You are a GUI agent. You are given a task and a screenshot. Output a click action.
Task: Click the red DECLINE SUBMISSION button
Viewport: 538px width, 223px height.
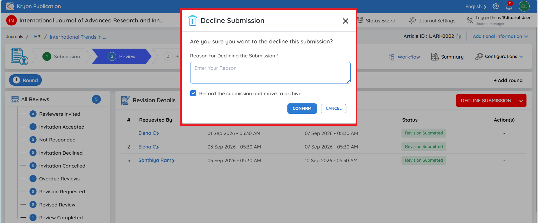pos(486,101)
